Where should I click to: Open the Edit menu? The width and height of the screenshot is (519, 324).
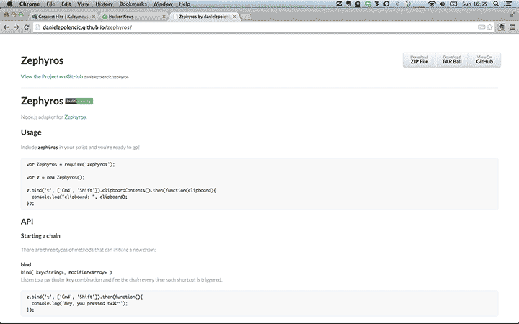click(66, 4)
